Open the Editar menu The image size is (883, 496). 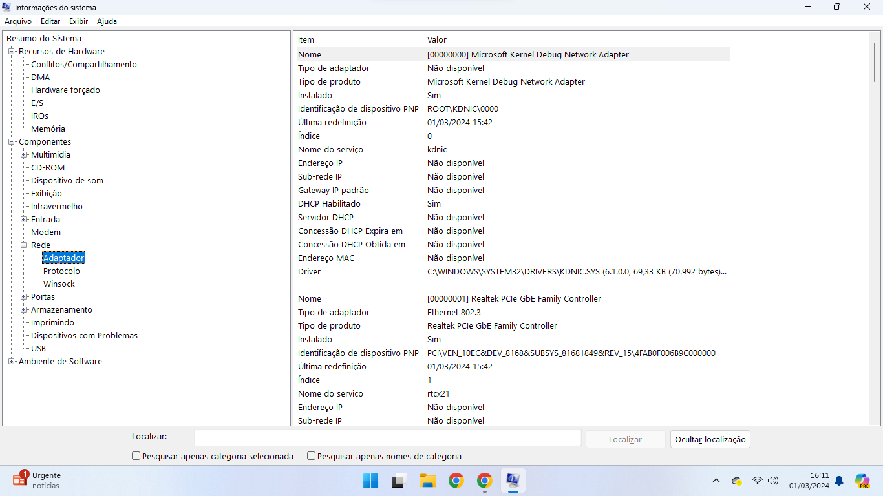click(50, 21)
